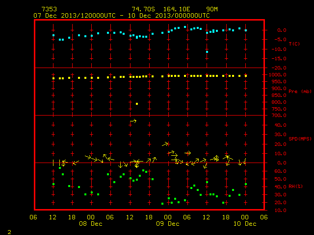
Task: Click the 09 Dec date label
Action: [168, 224]
